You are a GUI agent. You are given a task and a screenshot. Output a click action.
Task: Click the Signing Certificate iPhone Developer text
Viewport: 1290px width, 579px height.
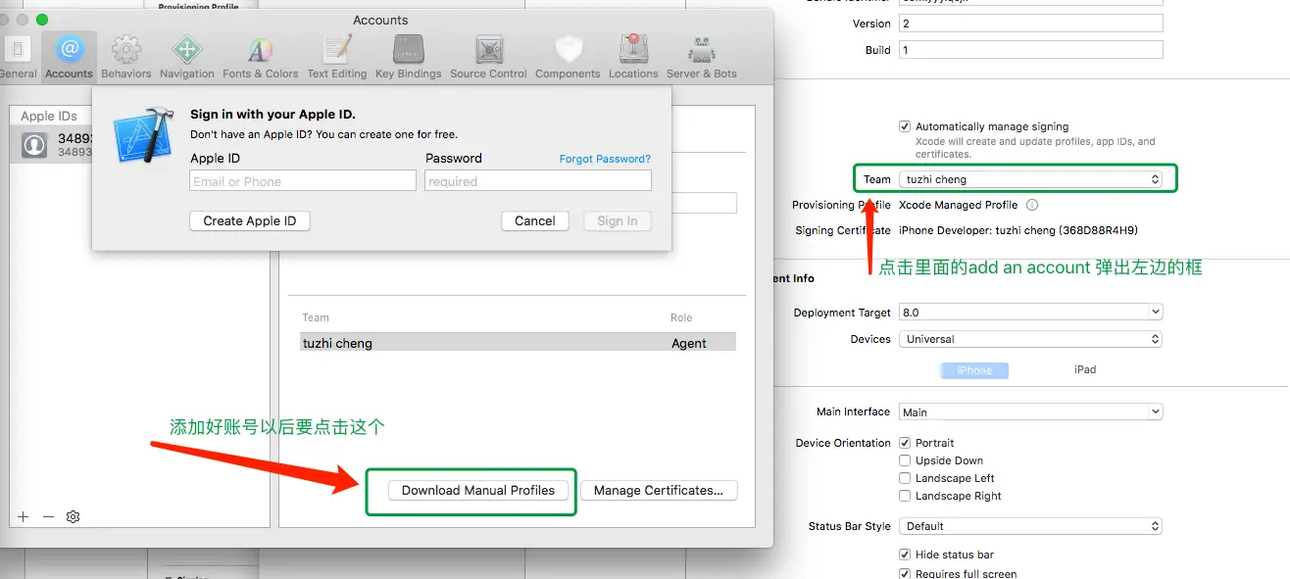click(x=1017, y=230)
